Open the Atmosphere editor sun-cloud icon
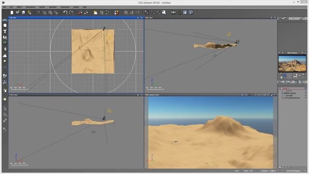 (x=96, y=13)
